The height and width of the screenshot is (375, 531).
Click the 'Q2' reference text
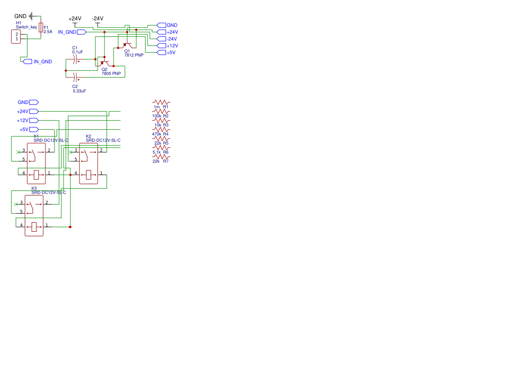pyautogui.click(x=104, y=69)
